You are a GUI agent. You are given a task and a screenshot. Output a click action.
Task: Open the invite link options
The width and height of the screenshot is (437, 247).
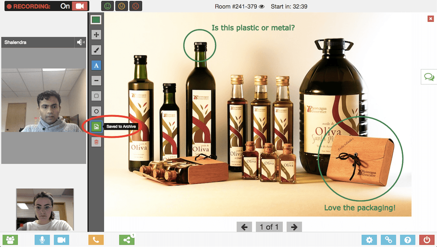point(388,240)
